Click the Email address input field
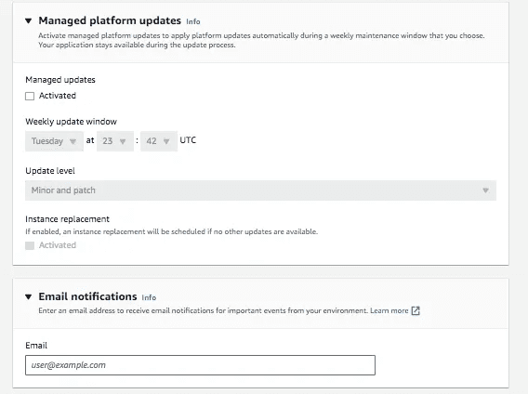 [201, 365]
